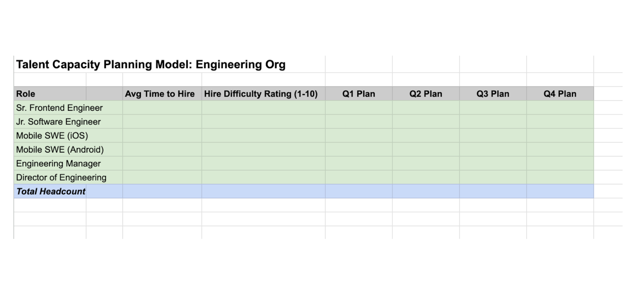Click Q3 Plan cell for Director of Engineering

[493, 178]
